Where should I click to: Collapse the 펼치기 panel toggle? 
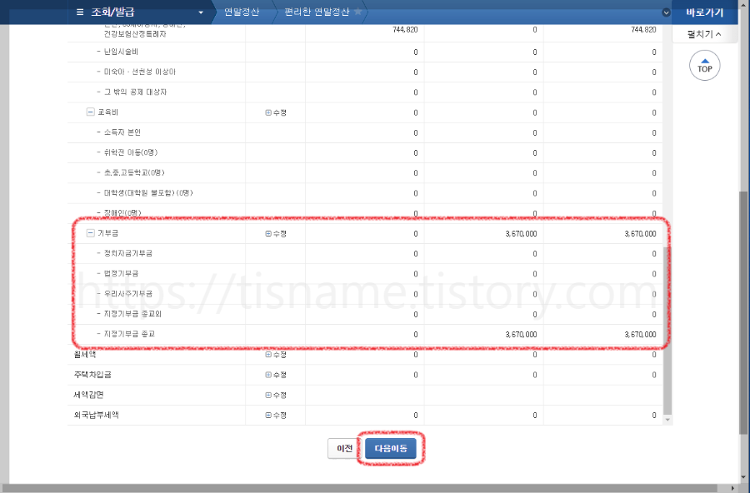[x=704, y=34]
